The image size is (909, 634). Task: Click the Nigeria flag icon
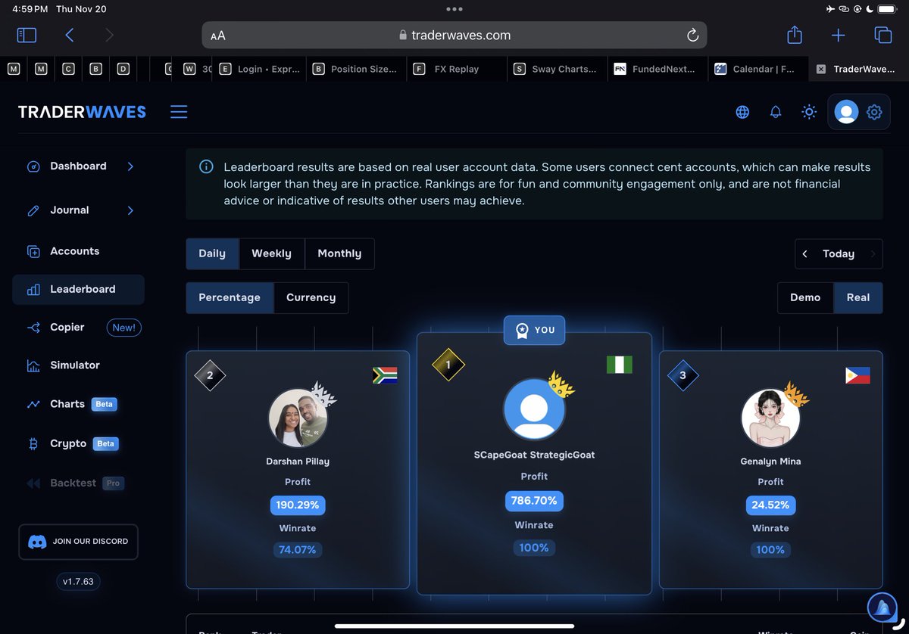coord(620,365)
